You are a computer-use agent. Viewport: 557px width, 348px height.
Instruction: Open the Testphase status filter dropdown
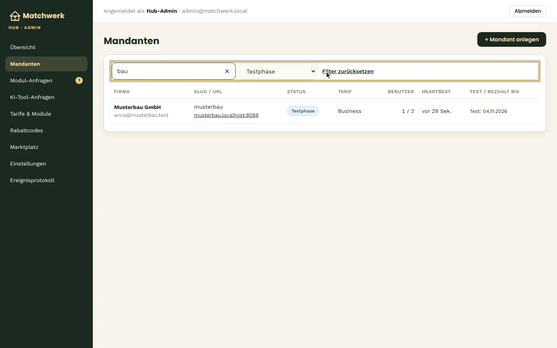278,72
